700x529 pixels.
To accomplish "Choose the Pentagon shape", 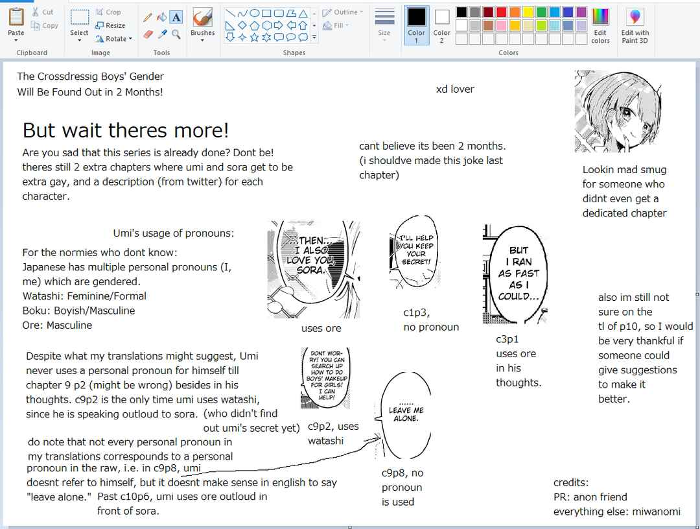I will tap(254, 25).
